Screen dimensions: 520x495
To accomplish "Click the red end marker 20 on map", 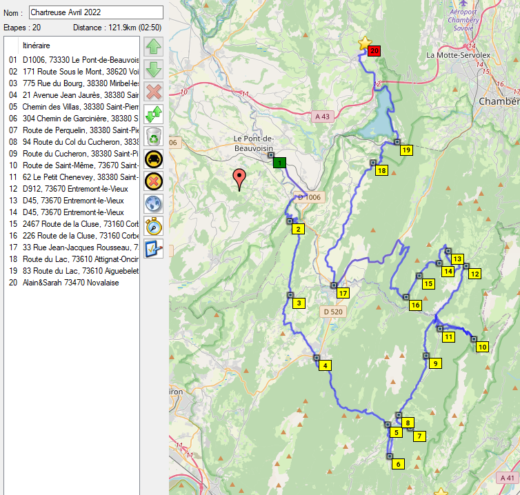I will [x=374, y=50].
